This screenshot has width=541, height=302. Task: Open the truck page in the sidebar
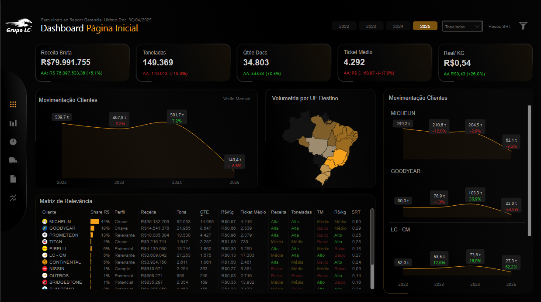pyautogui.click(x=13, y=160)
